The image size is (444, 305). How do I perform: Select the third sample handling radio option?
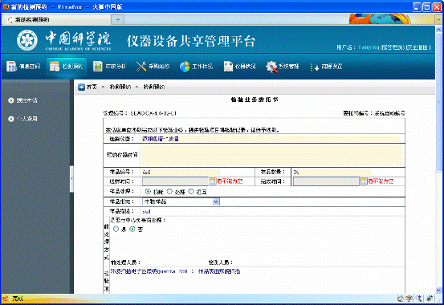point(191,192)
